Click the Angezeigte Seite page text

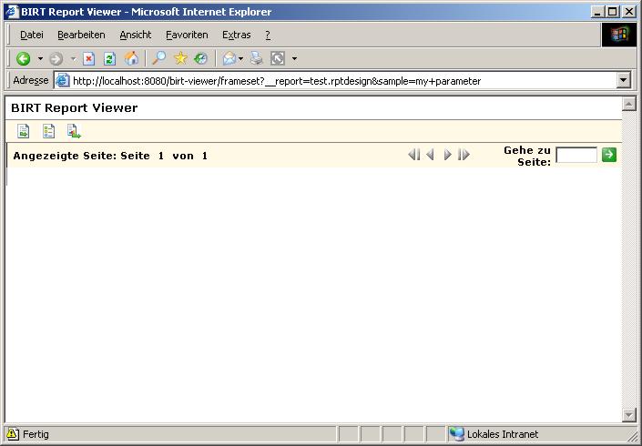coord(110,156)
